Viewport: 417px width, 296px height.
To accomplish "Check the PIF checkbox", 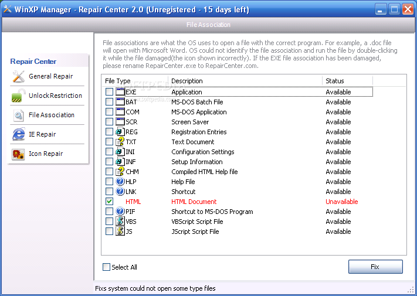I will tap(109, 212).
